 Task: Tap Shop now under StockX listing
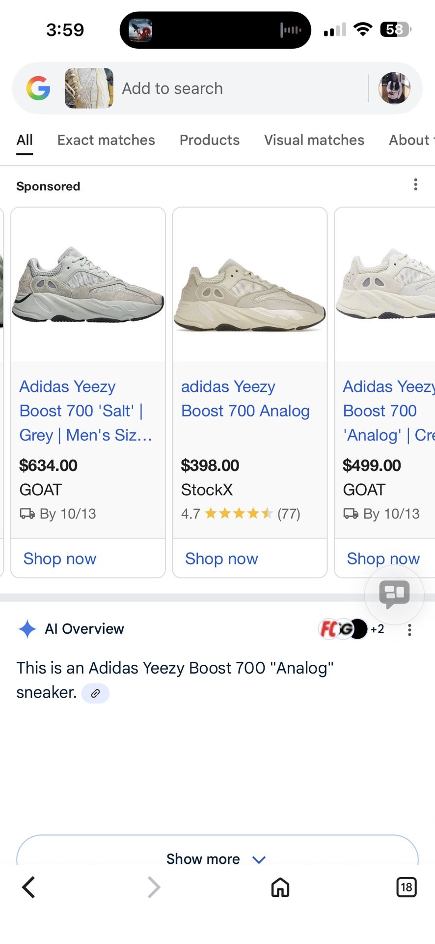[x=221, y=559]
